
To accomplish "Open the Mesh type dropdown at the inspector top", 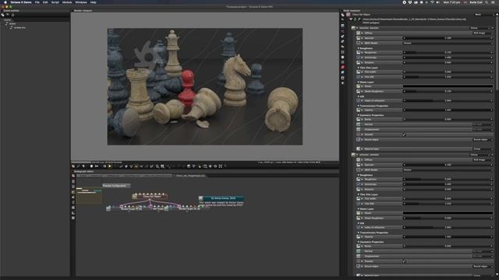I will click(483, 15).
